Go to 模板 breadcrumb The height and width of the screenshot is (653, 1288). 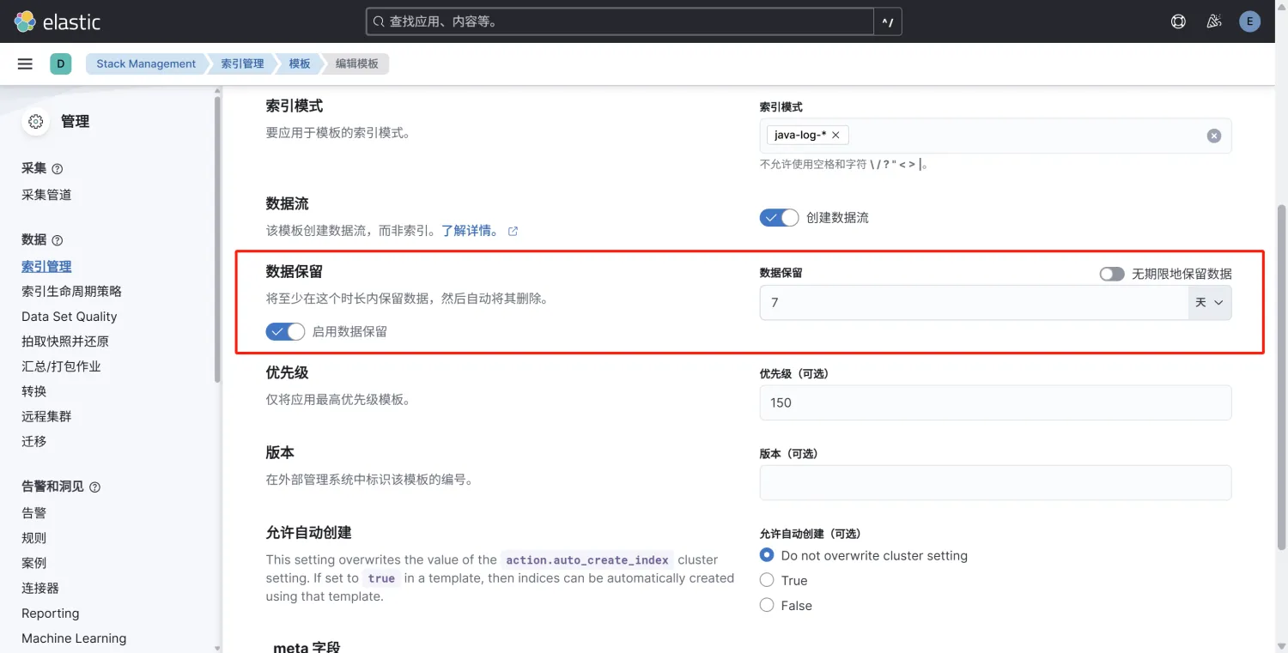coord(299,64)
